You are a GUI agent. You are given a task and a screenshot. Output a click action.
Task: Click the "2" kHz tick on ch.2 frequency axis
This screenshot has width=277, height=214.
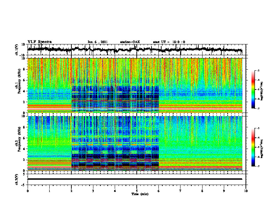pyautogui.click(x=24, y=160)
